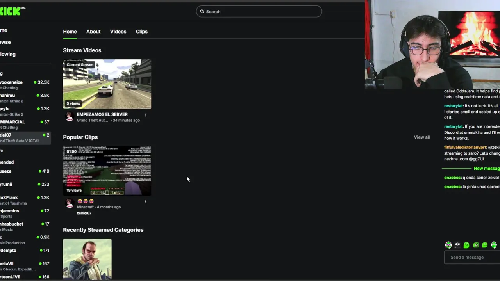Select the 32.5K viewers channel in the sidebar
The image size is (500, 281).
pyautogui.click(x=25, y=85)
